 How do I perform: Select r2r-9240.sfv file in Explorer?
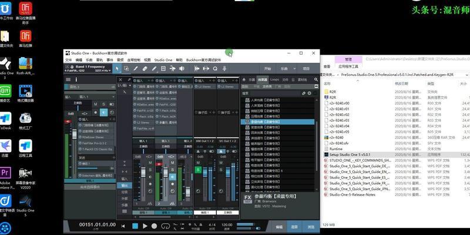click(x=339, y=143)
